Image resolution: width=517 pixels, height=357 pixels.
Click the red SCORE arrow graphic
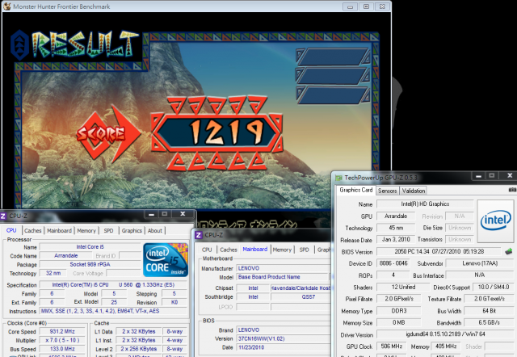108,134
